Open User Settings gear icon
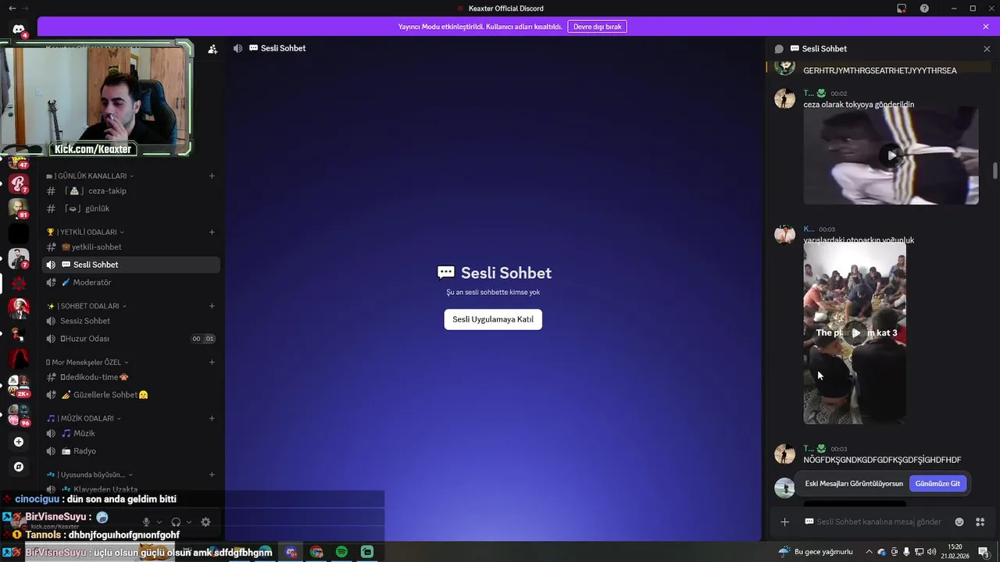Screen dimensions: 1000x562 (x=205, y=522)
